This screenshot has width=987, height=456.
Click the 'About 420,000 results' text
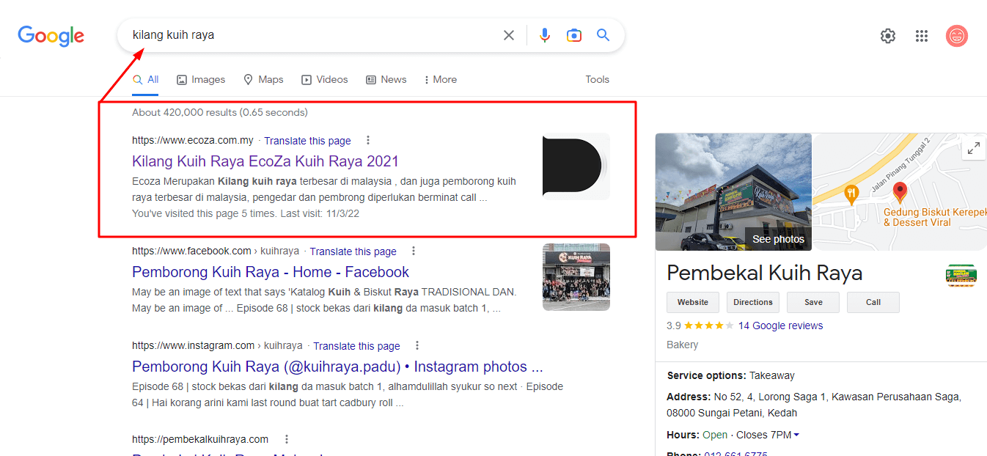tap(220, 112)
